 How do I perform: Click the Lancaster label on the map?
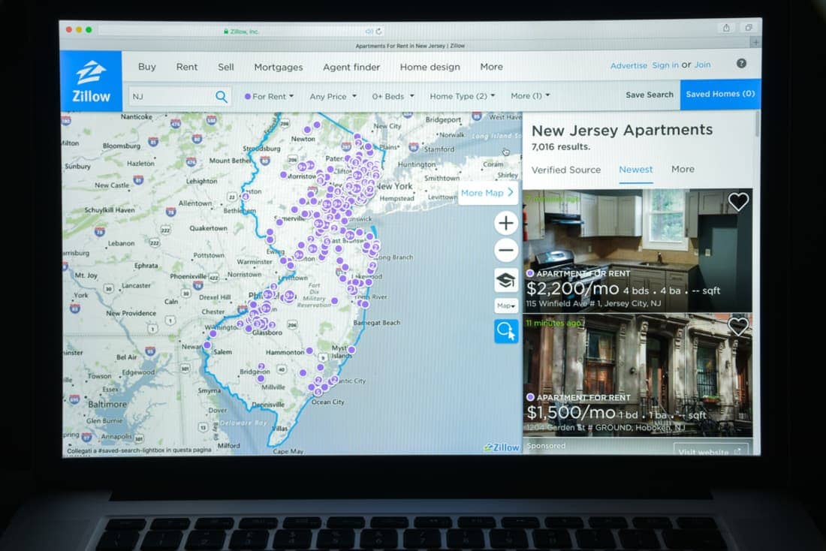pos(137,285)
